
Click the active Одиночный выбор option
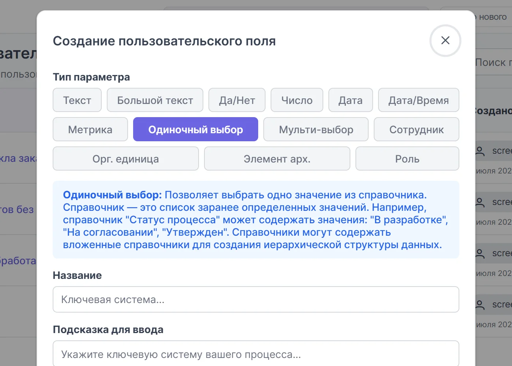(196, 129)
